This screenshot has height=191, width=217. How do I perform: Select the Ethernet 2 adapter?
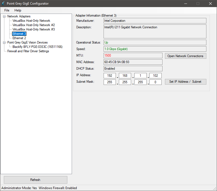19,38
